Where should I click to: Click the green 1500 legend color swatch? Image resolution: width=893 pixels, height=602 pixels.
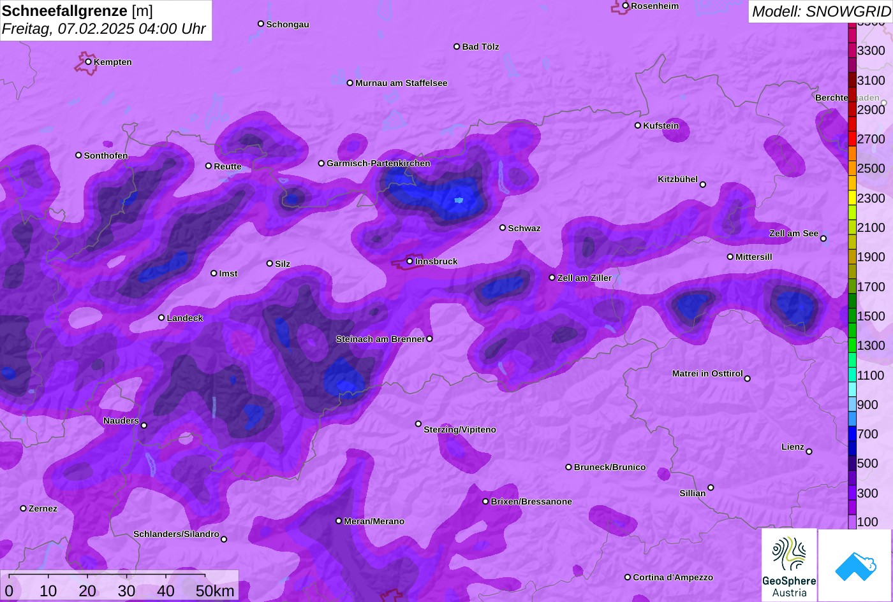(x=852, y=316)
